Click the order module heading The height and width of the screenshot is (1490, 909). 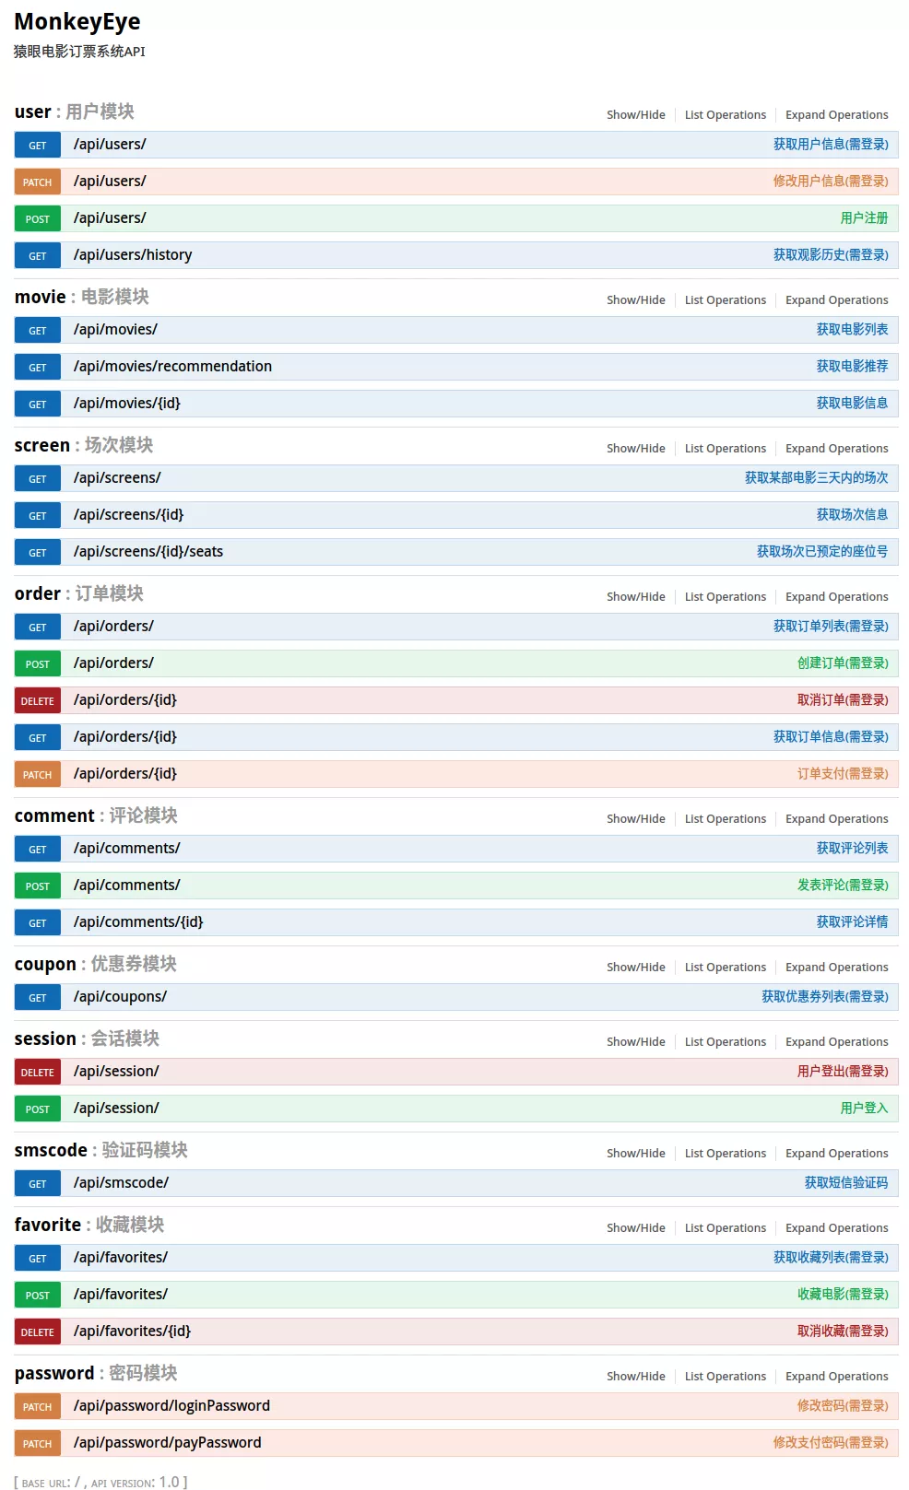79,593
